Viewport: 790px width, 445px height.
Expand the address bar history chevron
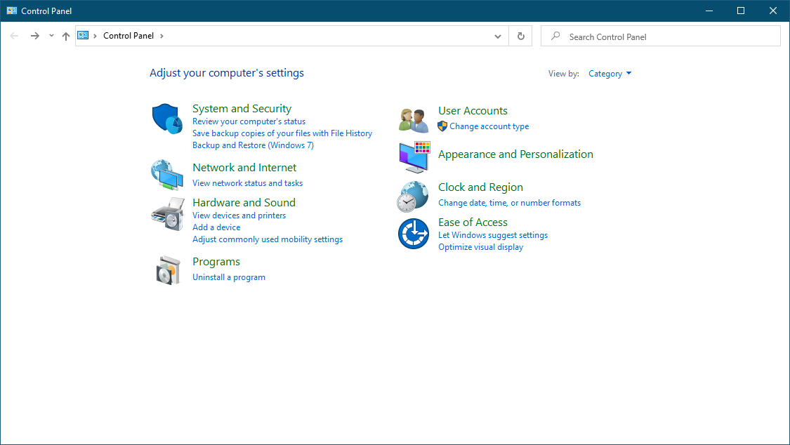point(497,35)
